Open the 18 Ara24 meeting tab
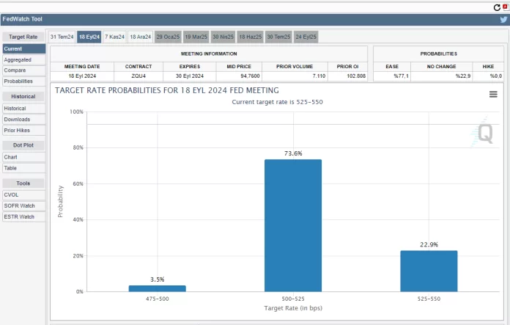The width and height of the screenshot is (510, 325). (141, 37)
